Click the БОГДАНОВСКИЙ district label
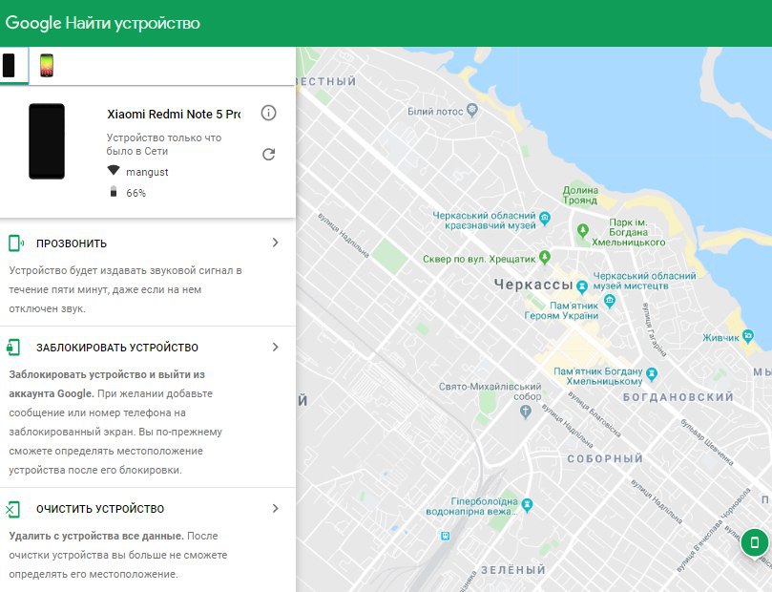772x592 pixels. (678, 397)
